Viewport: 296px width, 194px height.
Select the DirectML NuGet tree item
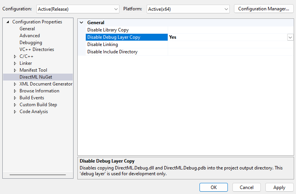click(x=36, y=77)
